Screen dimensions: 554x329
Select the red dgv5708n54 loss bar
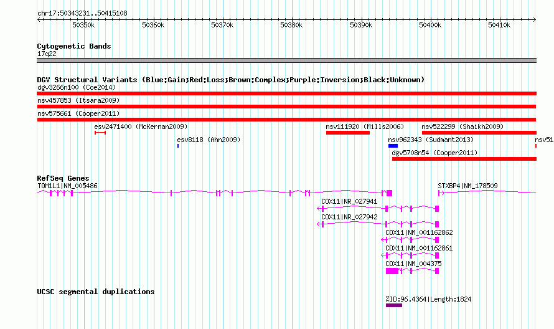[464, 159]
